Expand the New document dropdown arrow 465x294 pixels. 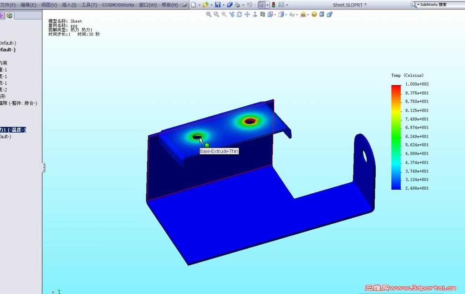(x=199, y=5)
